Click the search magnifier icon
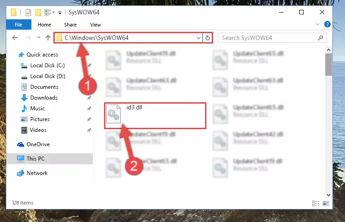Viewport: 345px width, 222px height. pyautogui.click(x=321, y=38)
